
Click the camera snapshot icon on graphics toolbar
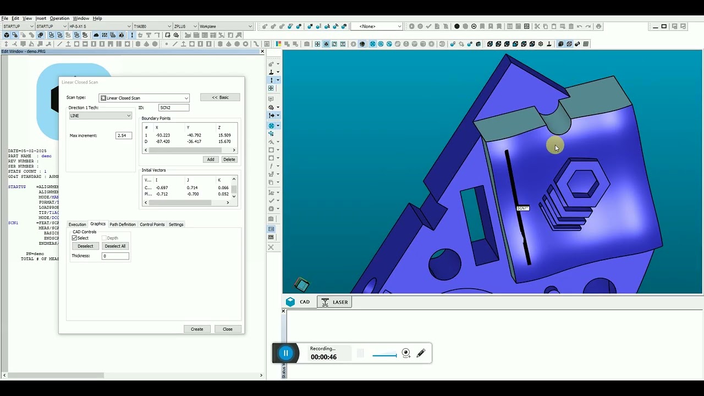[x=307, y=44]
